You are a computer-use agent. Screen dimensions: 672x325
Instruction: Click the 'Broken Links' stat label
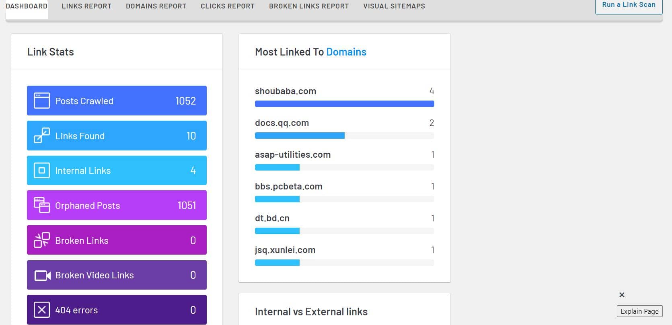82,241
